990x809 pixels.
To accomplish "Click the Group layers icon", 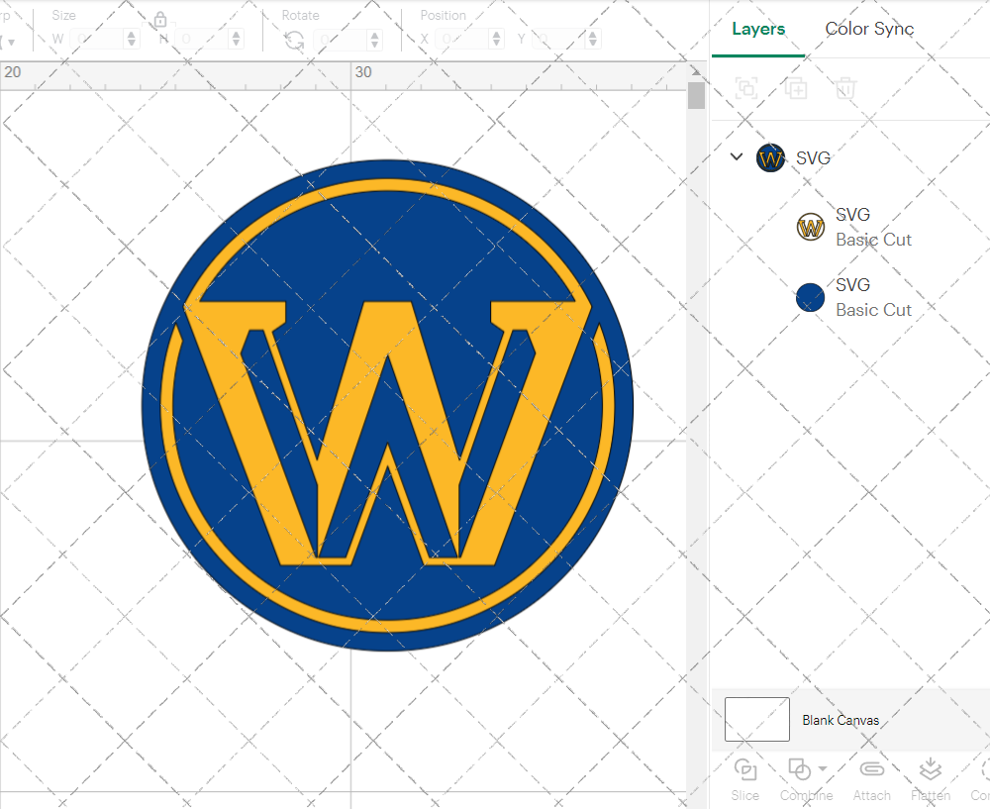I will 746,88.
